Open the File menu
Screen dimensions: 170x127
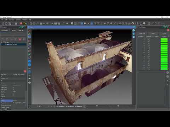point(2,20)
